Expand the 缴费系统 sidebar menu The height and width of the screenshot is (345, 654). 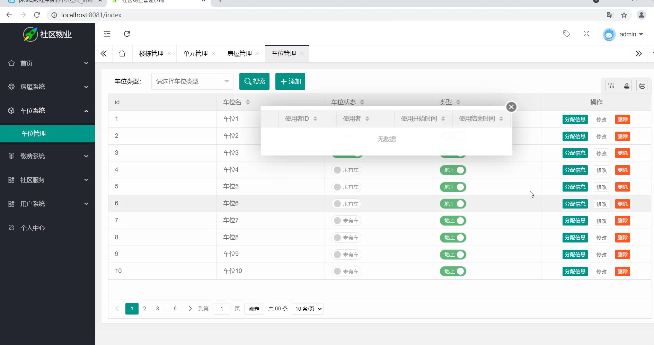coord(47,156)
